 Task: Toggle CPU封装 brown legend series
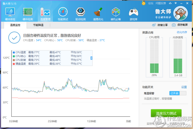[x=14, y=60]
